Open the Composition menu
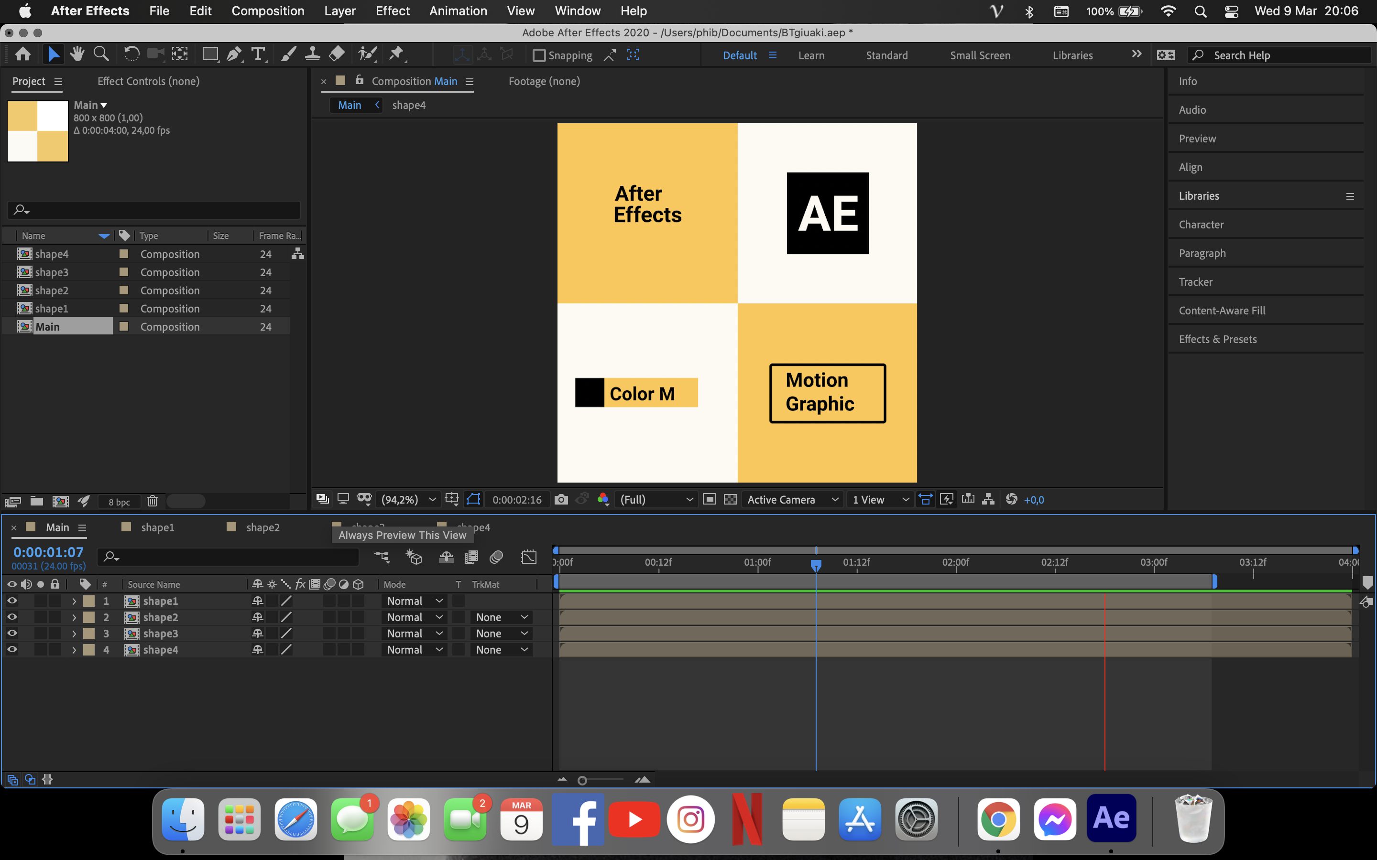1377x860 pixels. 268,11
